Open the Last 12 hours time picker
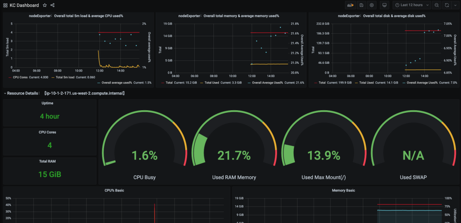 (412, 5)
